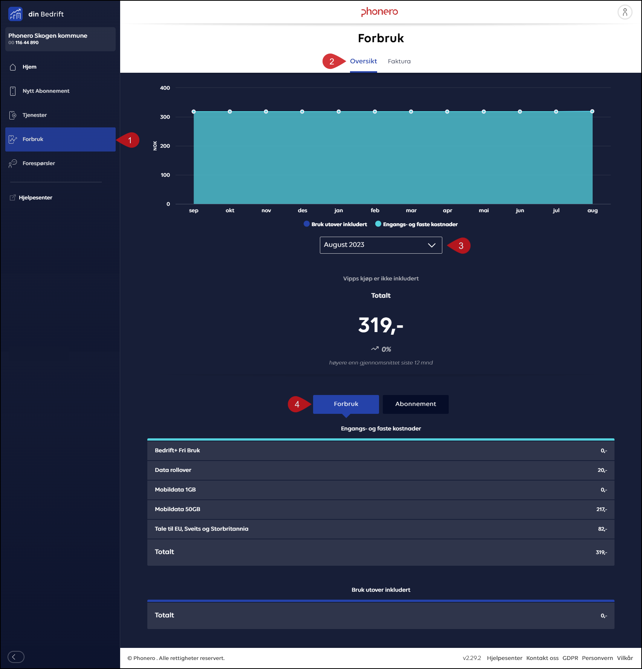Open Hjelpesenter link in sidebar
This screenshot has height=669, width=642.
[x=35, y=197]
